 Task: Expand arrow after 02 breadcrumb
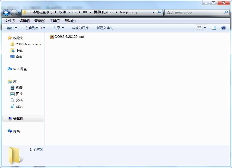(80, 12)
